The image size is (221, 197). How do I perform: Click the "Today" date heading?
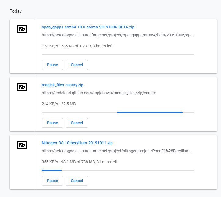(16, 11)
